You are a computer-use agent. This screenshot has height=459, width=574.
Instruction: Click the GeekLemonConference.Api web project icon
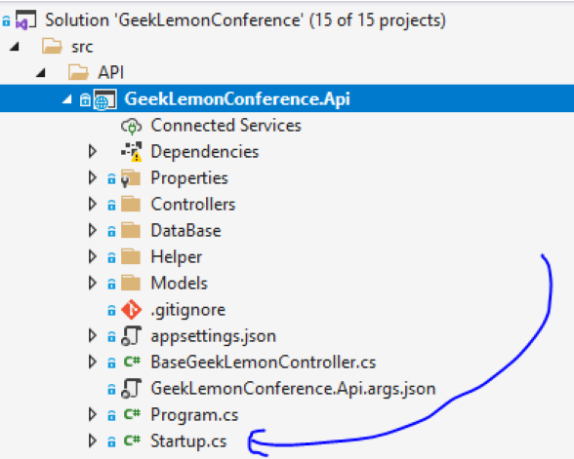coord(105,99)
